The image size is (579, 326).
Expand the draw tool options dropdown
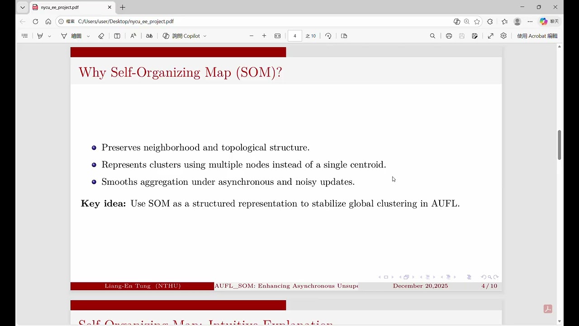(88, 36)
